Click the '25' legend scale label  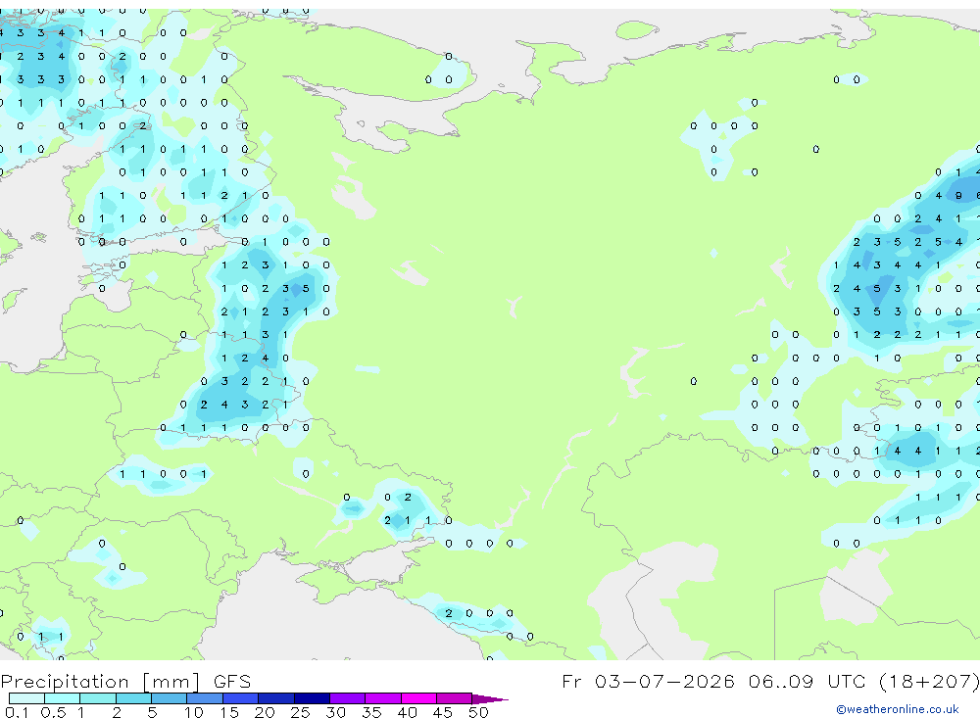(301, 712)
